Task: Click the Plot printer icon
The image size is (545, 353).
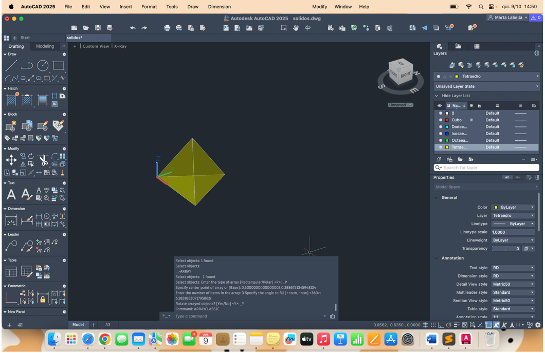Action: [x=167, y=28]
